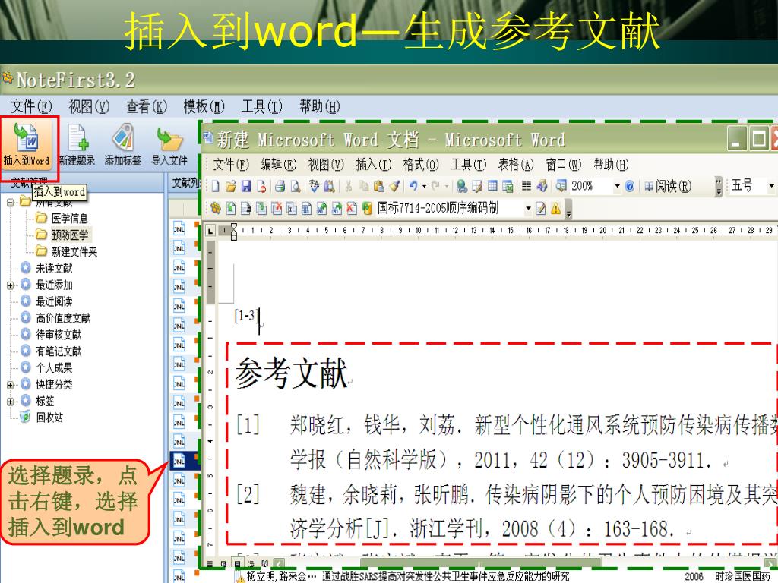This screenshot has height=583, width=778.
Task: Click the ruler tab selector box
Action: click(x=210, y=231)
